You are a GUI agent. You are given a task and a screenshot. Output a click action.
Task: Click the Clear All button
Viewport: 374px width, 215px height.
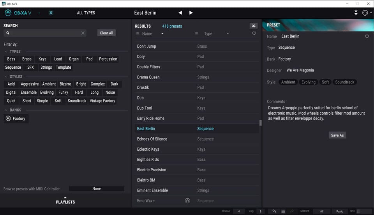(106, 33)
